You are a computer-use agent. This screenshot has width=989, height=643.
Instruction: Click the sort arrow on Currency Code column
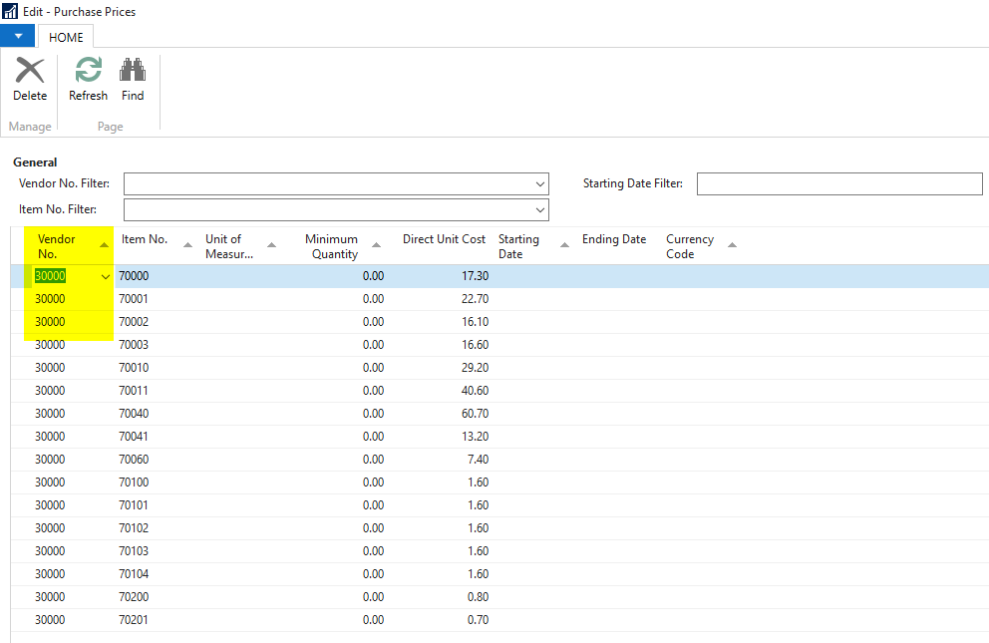(732, 244)
